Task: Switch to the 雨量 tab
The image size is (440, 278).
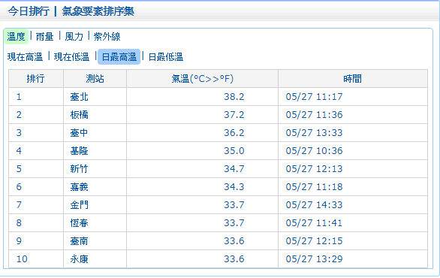Action: (x=44, y=37)
